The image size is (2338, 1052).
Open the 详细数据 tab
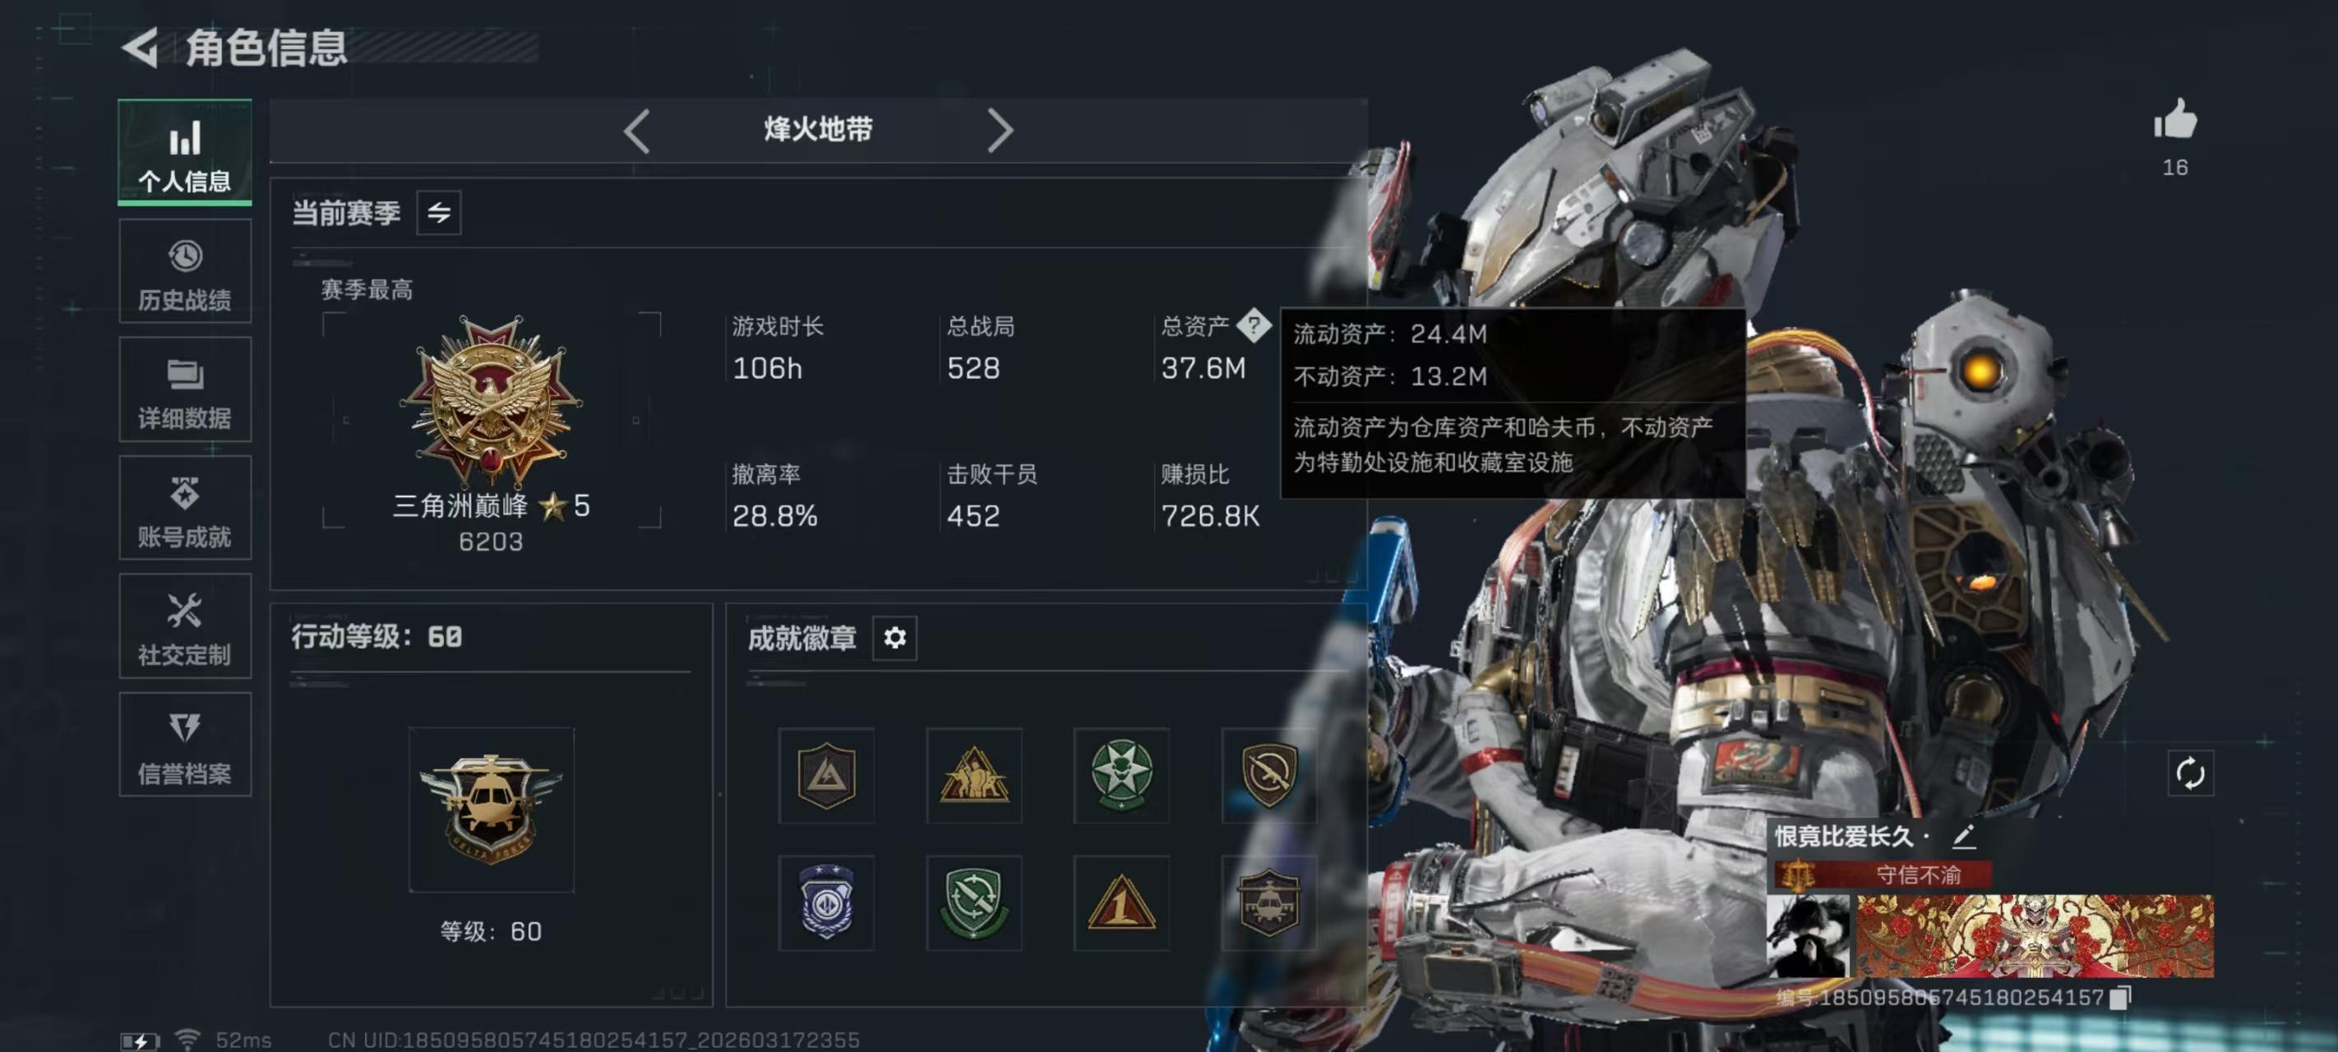point(184,390)
